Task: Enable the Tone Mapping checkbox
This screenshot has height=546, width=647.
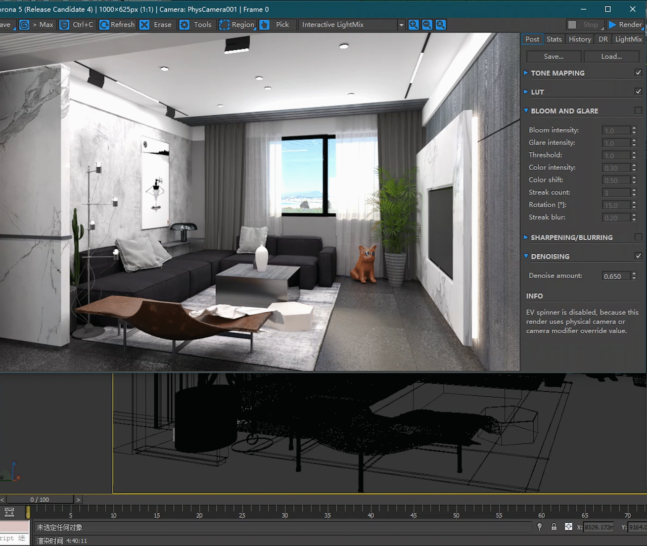Action: (x=638, y=73)
